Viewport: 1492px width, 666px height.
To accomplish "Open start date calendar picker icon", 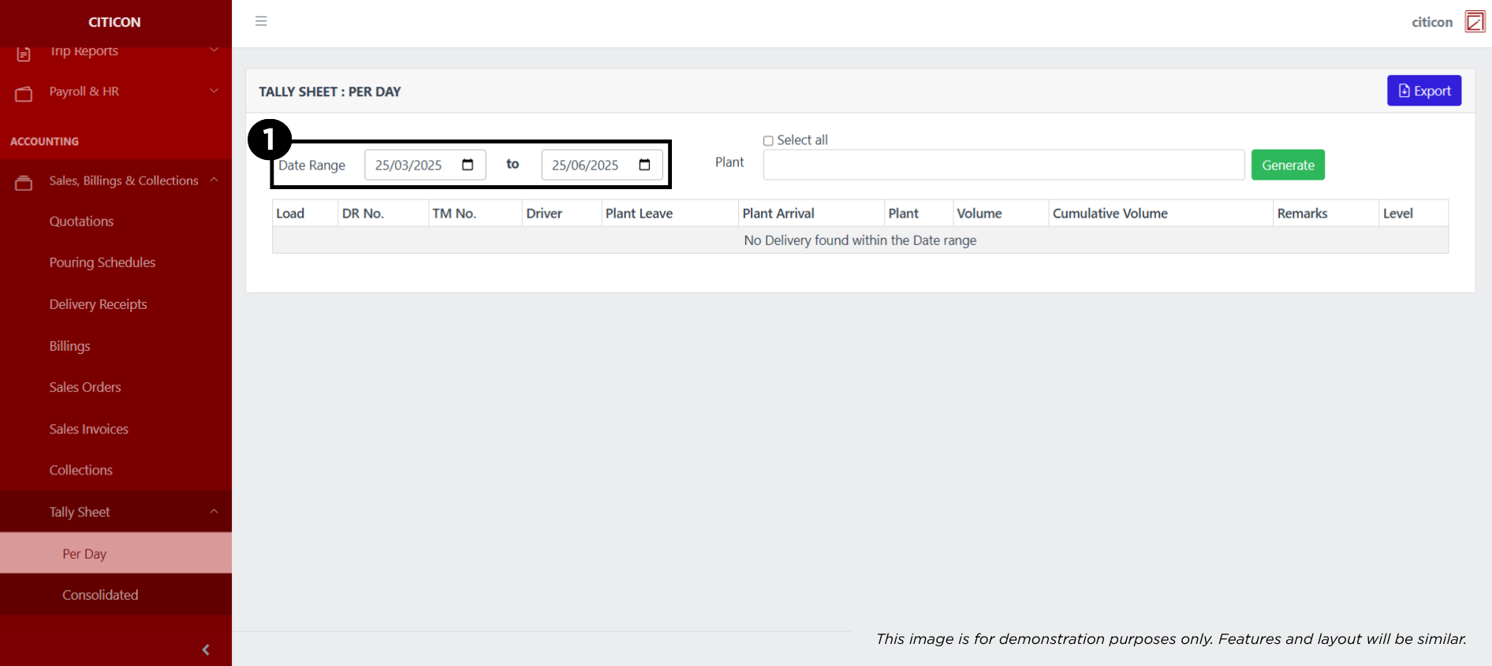I will (468, 165).
